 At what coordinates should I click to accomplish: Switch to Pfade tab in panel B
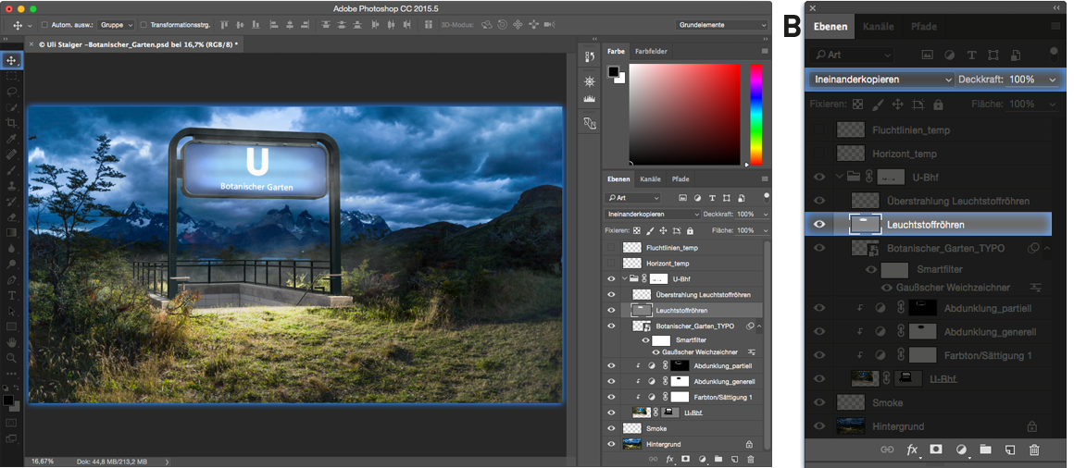[x=923, y=27]
